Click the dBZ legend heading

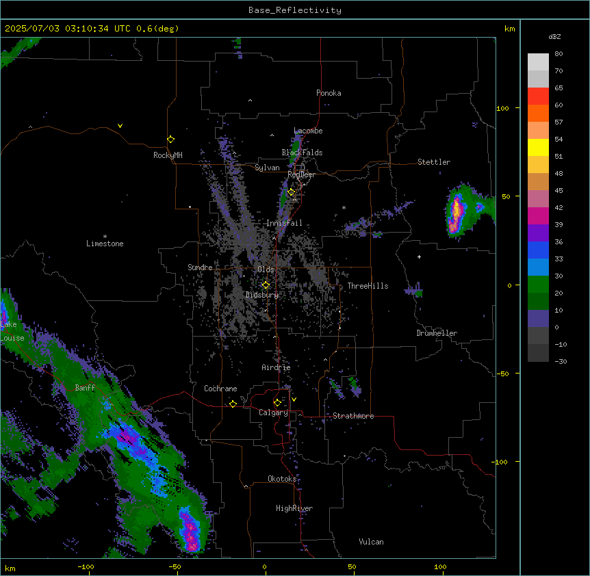pyautogui.click(x=554, y=37)
